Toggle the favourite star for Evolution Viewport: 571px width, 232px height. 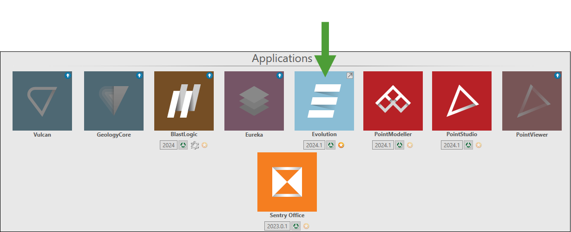341,145
